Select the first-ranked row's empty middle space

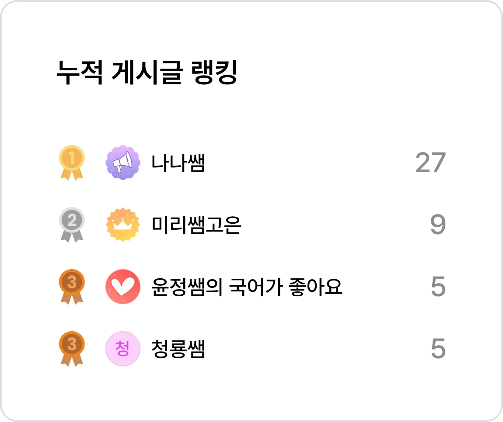[310, 163]
